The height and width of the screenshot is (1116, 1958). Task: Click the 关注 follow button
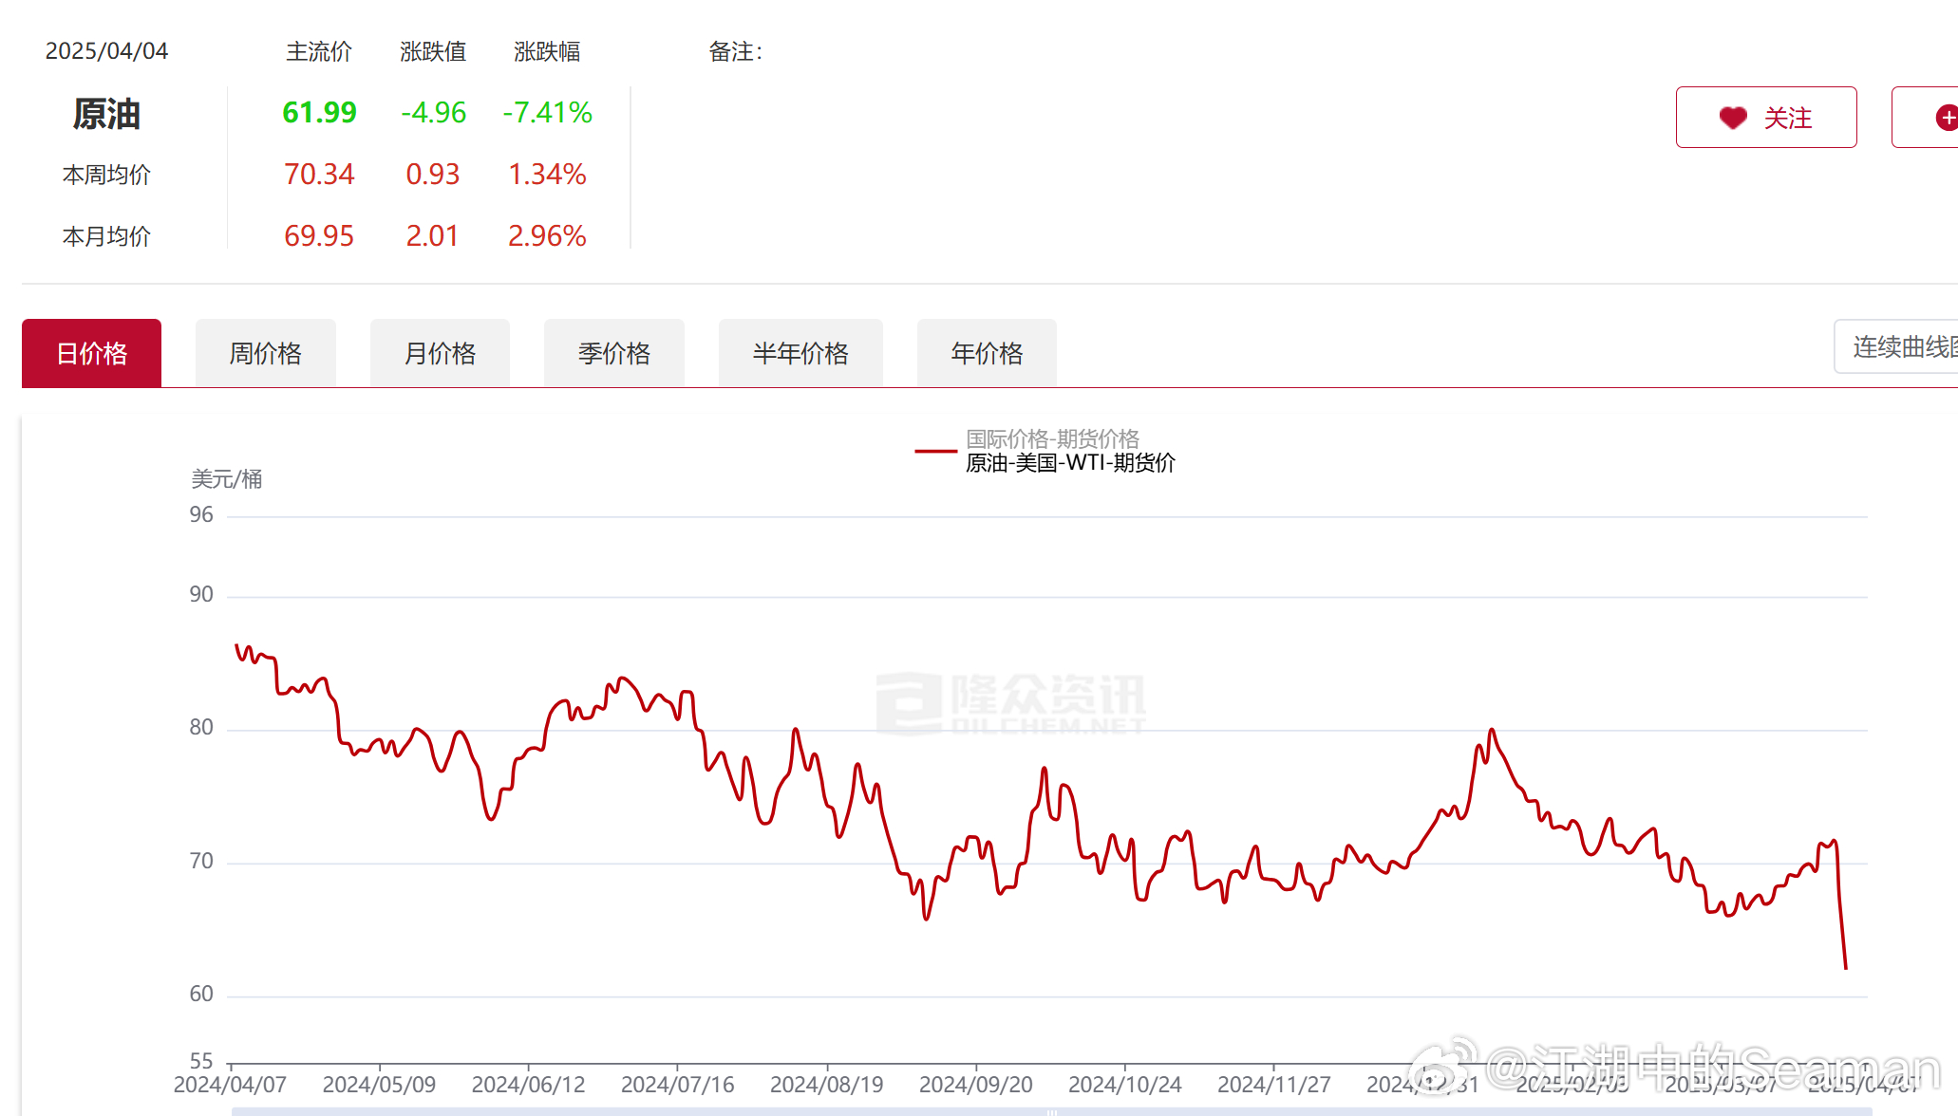[x=1766, y=118]
